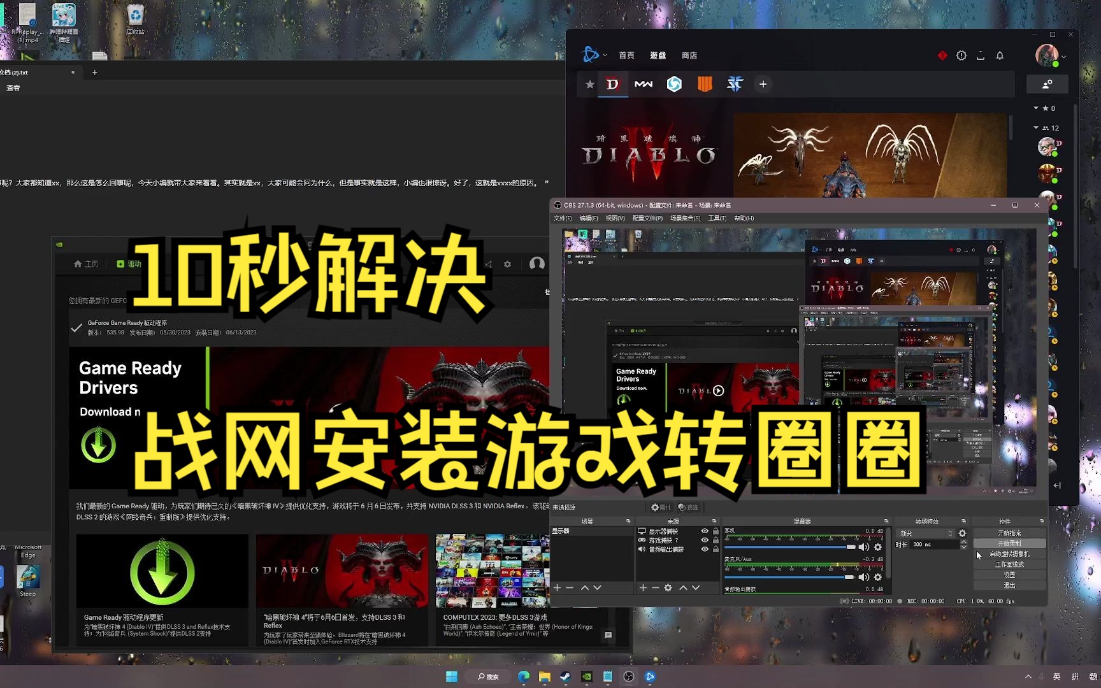The image size is (1101, 688).
Task: Click 开始录制 button in OBS
Action: 1009,543
